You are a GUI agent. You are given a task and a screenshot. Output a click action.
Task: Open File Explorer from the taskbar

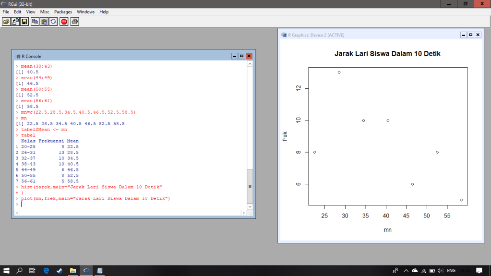tap(73, 271)
